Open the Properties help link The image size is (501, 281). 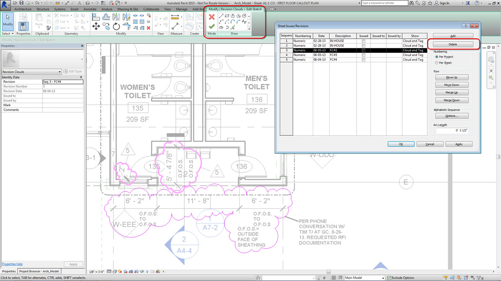12,264
